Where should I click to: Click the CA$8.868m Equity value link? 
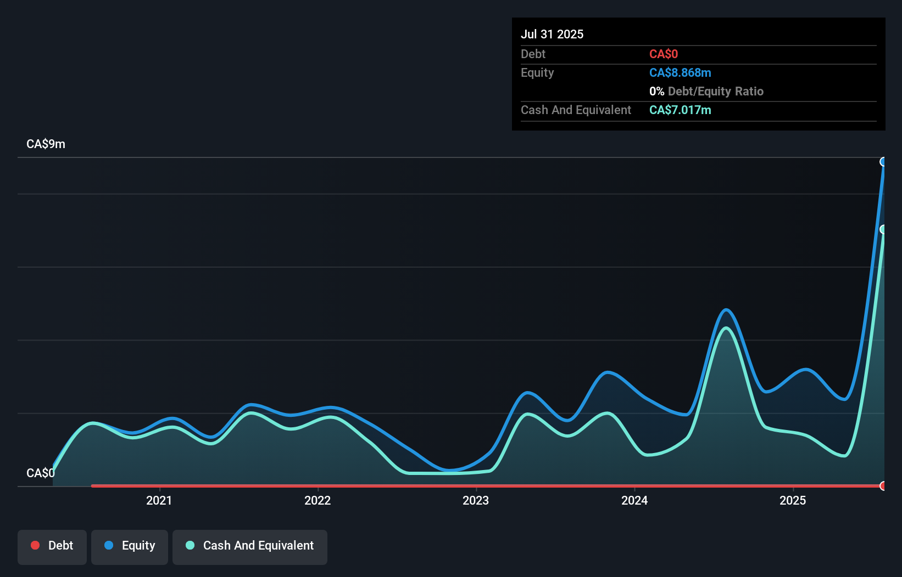pyautogui.click(x=680, y=72)
